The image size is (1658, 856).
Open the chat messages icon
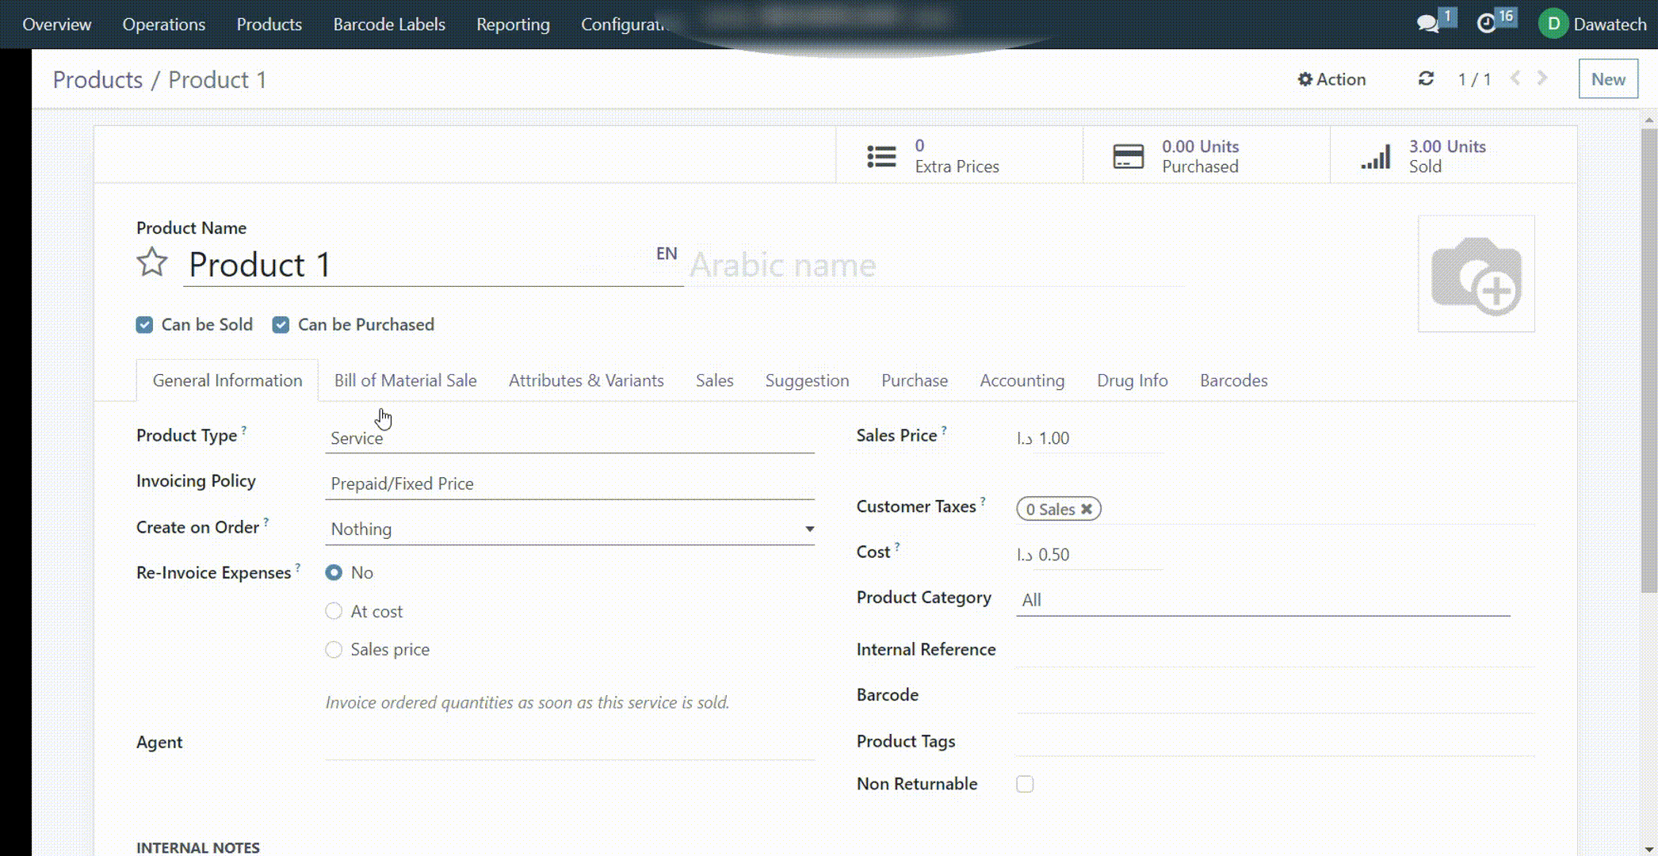coord(1428,24)
